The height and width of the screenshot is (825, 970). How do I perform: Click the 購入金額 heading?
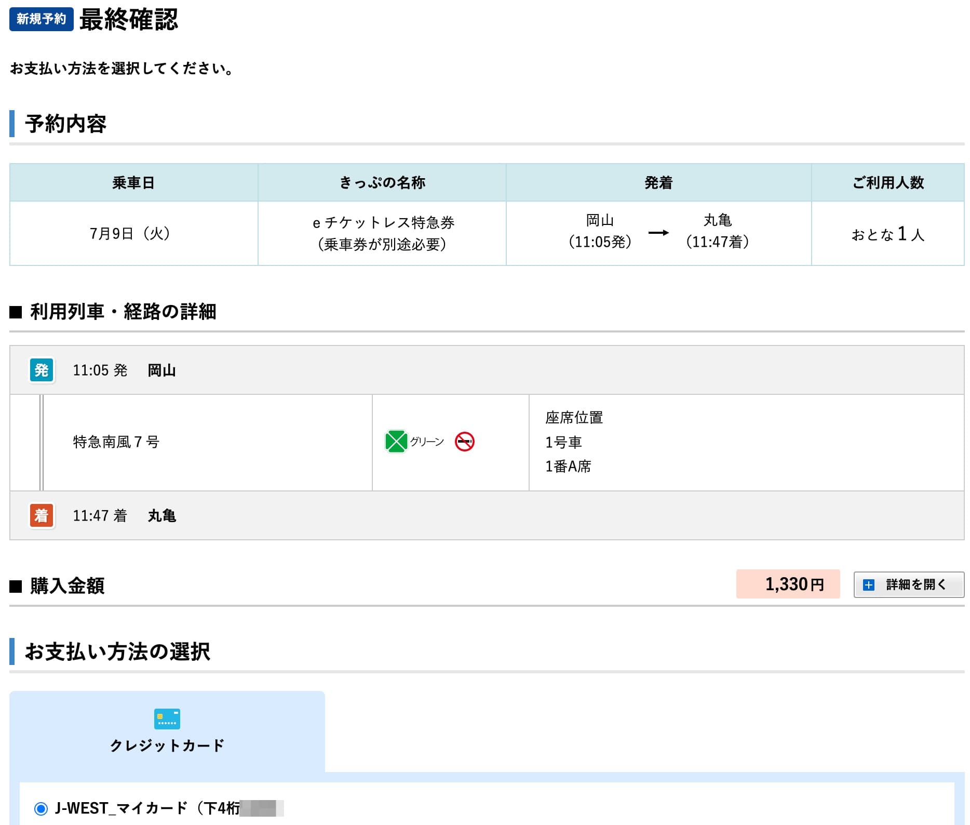point(68,586)
